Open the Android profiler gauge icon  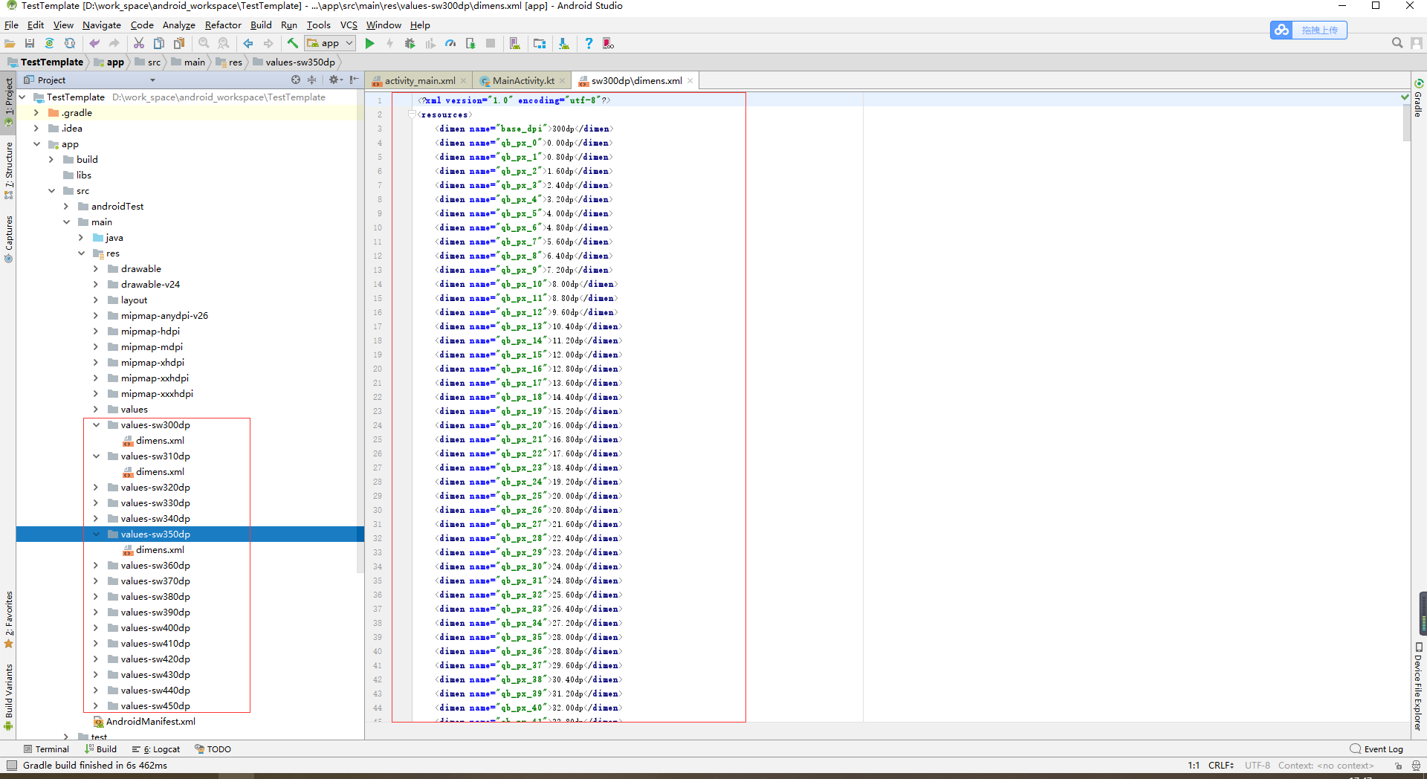(x=450, y=43)
